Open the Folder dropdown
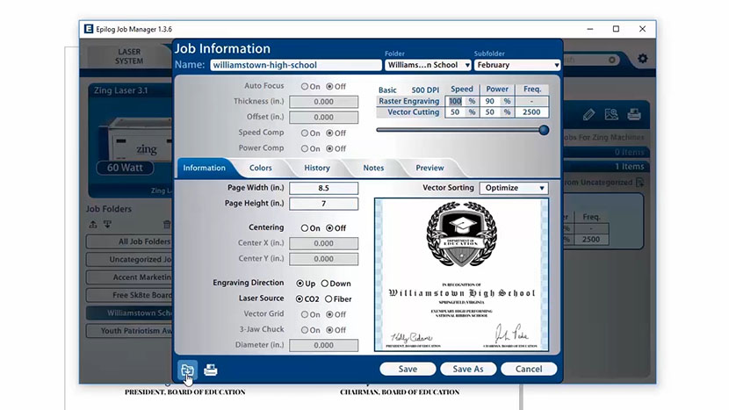The image size is (729, 410). pyautogui.click(x=427, y=65)
